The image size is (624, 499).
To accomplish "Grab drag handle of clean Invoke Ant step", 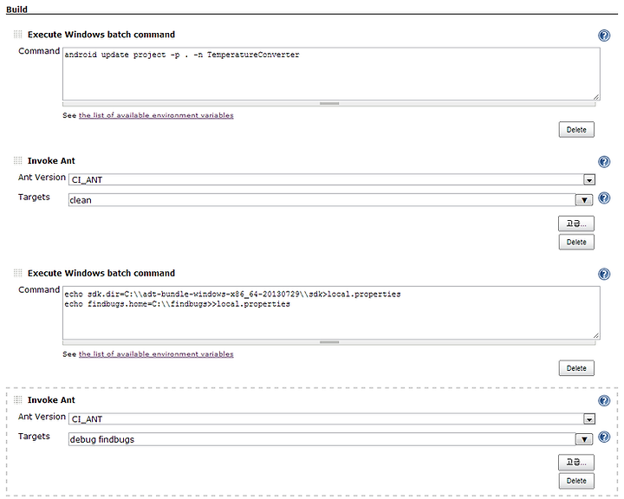I will [x=17, y=160].
